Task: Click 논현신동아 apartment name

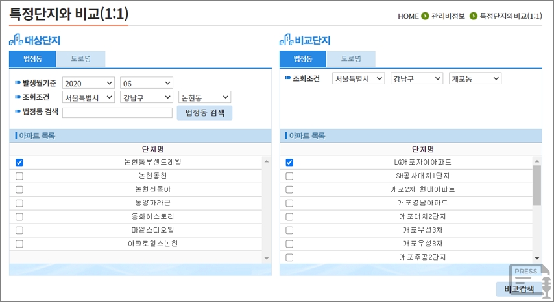Action: tap(152, 189)
